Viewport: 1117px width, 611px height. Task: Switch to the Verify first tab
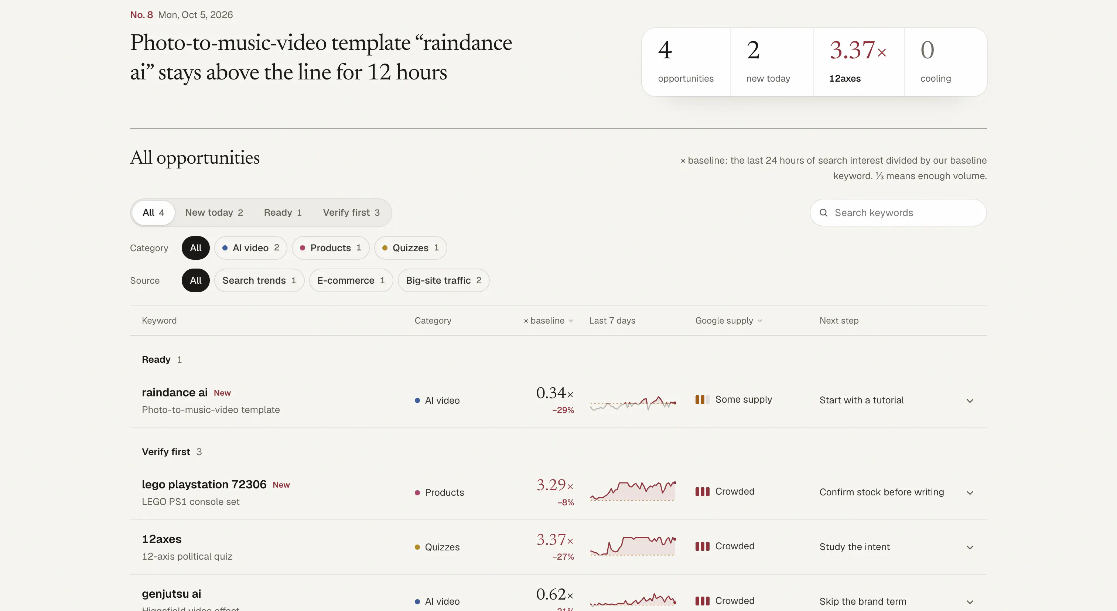(x=351, y=212)
